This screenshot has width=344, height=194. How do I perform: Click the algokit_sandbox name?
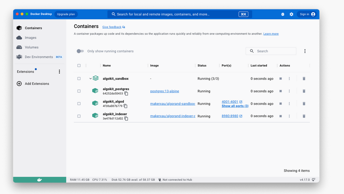click(x=115, y=79)
